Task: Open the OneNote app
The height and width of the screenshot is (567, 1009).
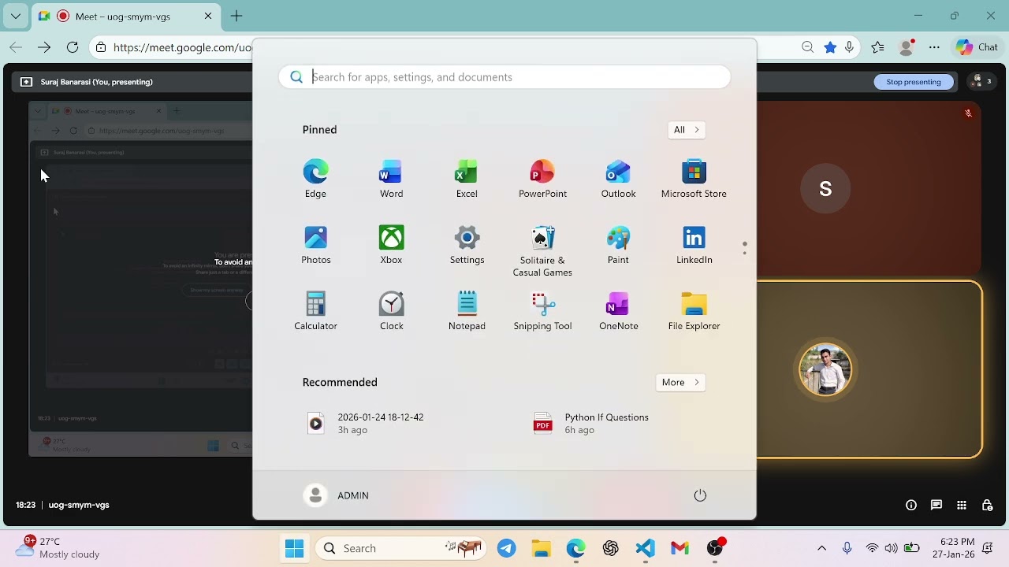Action: click(618, 311)
